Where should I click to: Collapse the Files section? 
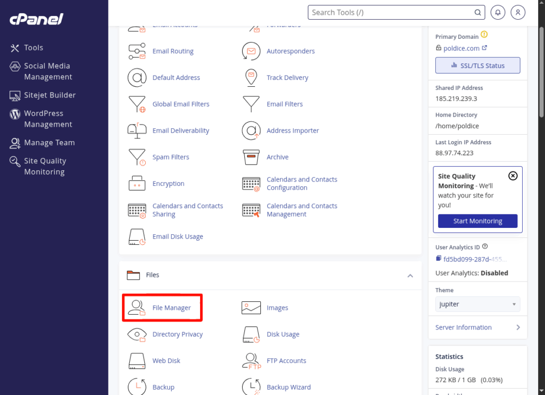410,275
